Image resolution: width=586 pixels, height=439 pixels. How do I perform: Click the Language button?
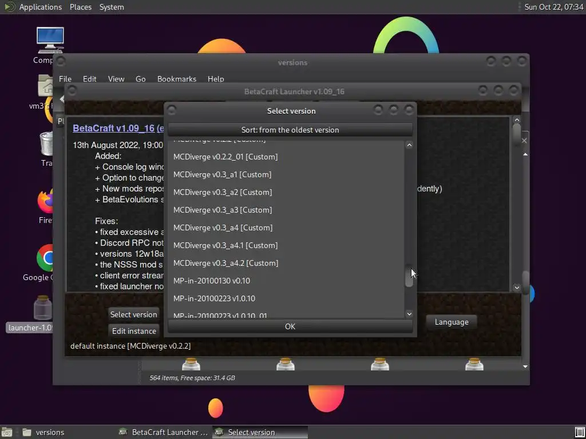(x=452, y=322)
